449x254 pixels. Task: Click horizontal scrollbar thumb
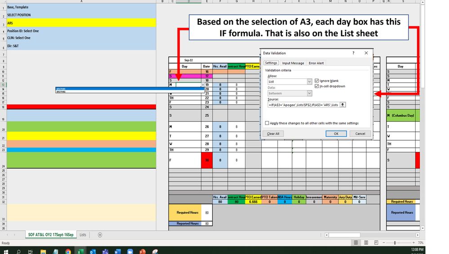(344, 235)
